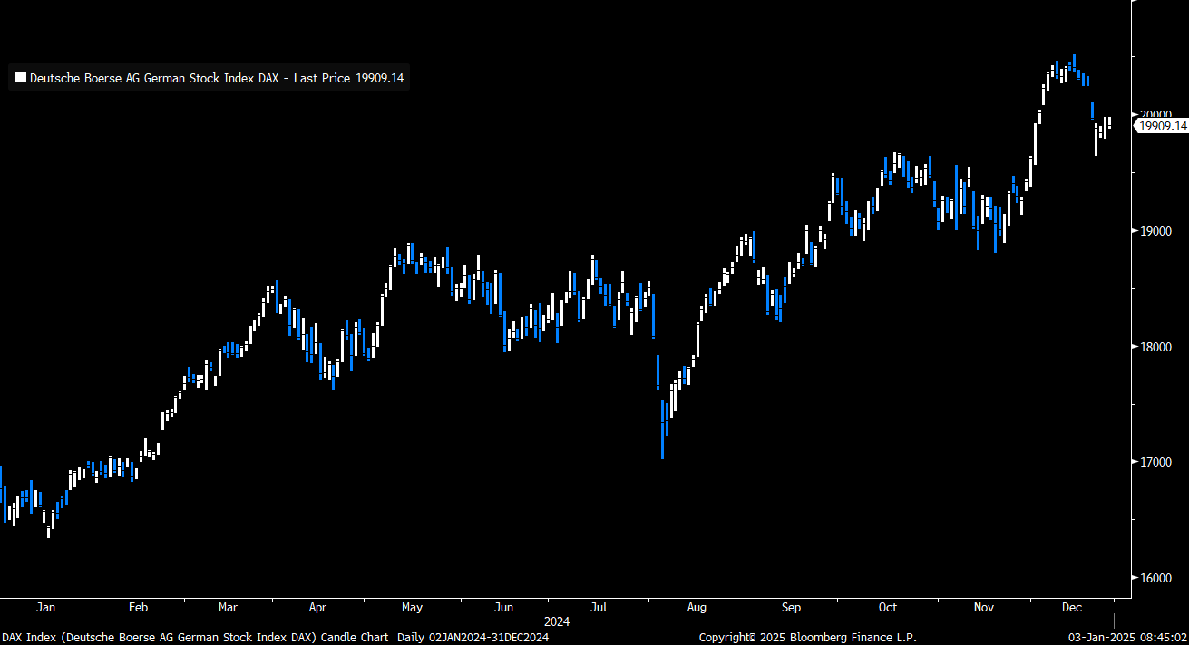
Task: Click the early August low candle near 17000
Action: [663, 430]
